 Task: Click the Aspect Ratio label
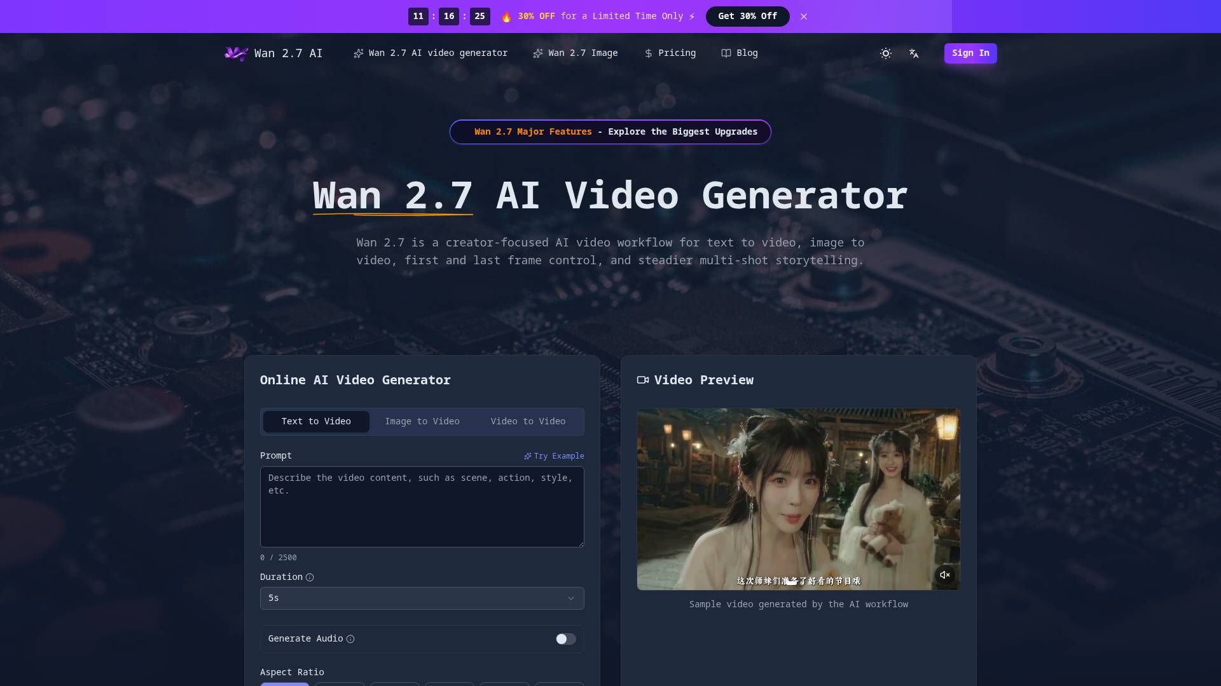click(x=292, y=672)
